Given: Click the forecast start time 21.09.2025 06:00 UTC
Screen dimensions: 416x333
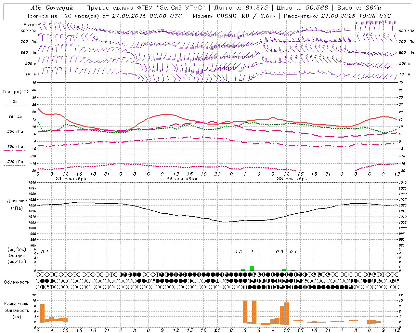Looking at the screenshot, I should 147,16.
